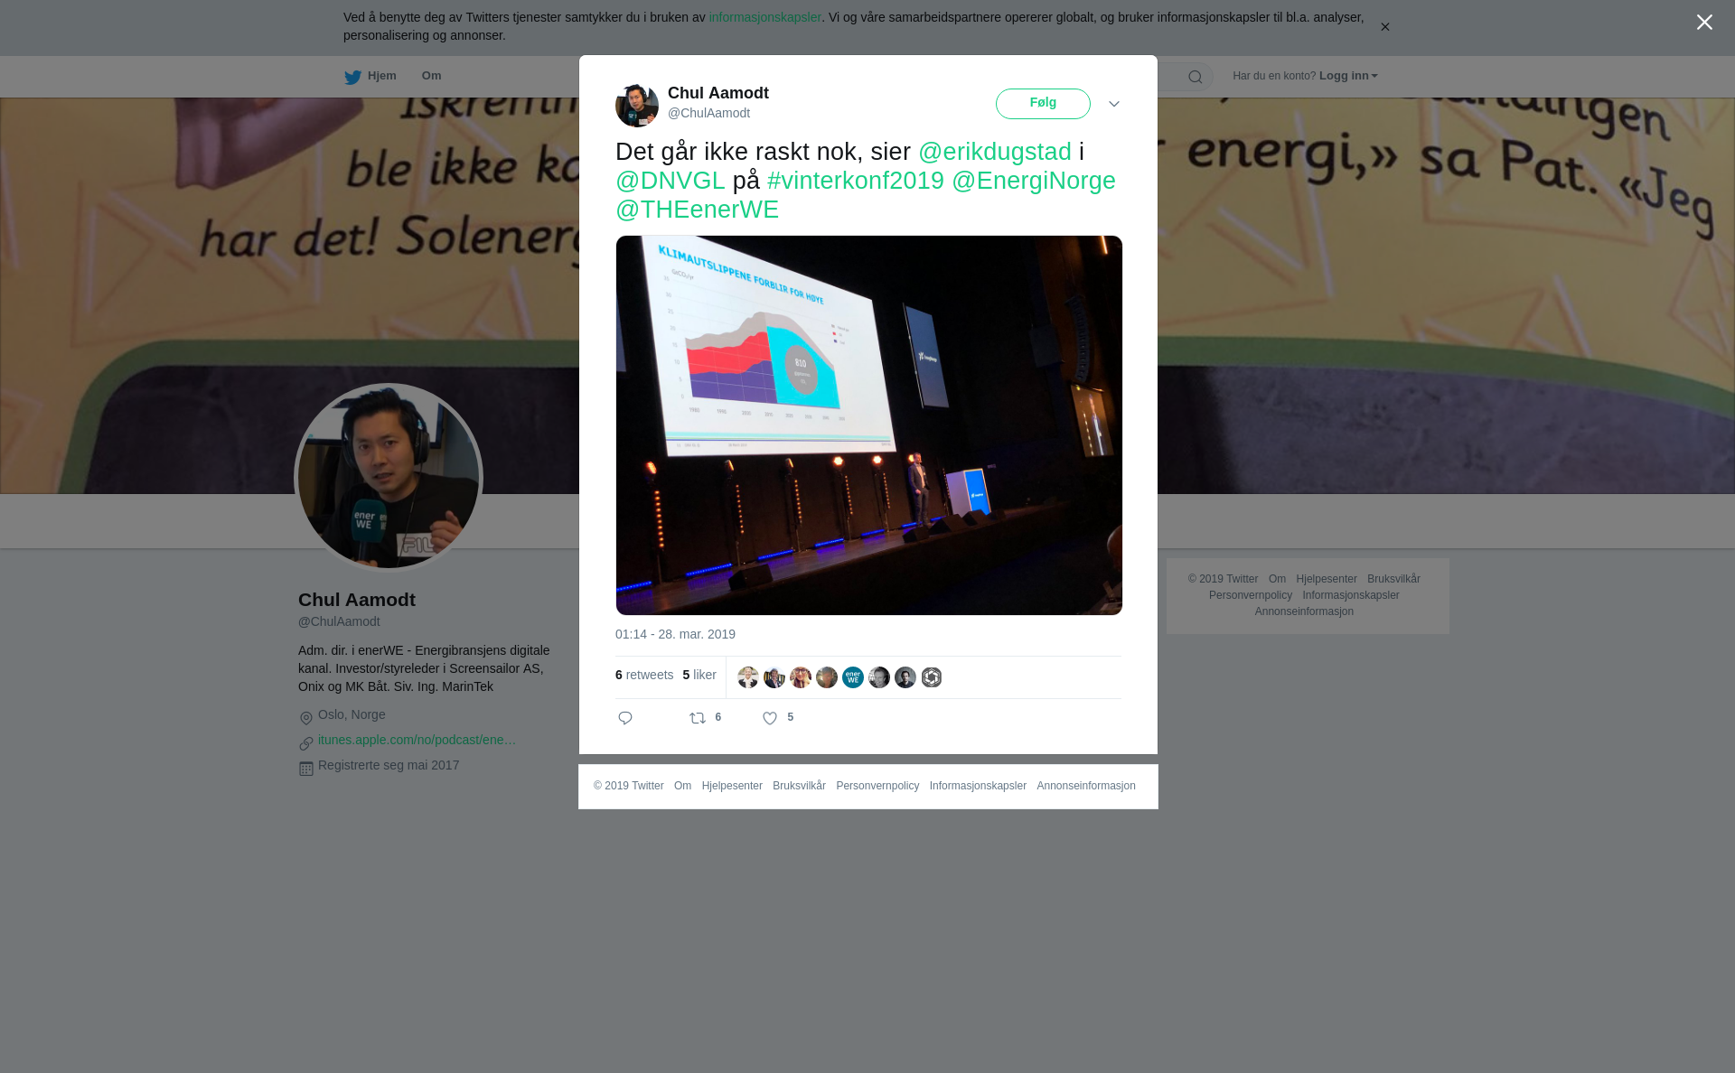Screen dimensions: 1735x1073
Task: Dismiss the cookie notice banner
Action: [1384, 27]
